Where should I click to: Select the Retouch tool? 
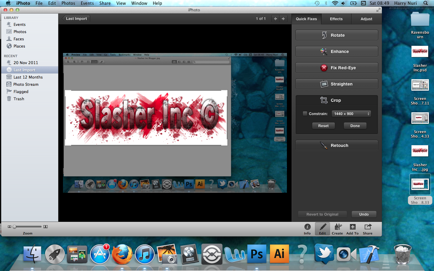(336, 145)
